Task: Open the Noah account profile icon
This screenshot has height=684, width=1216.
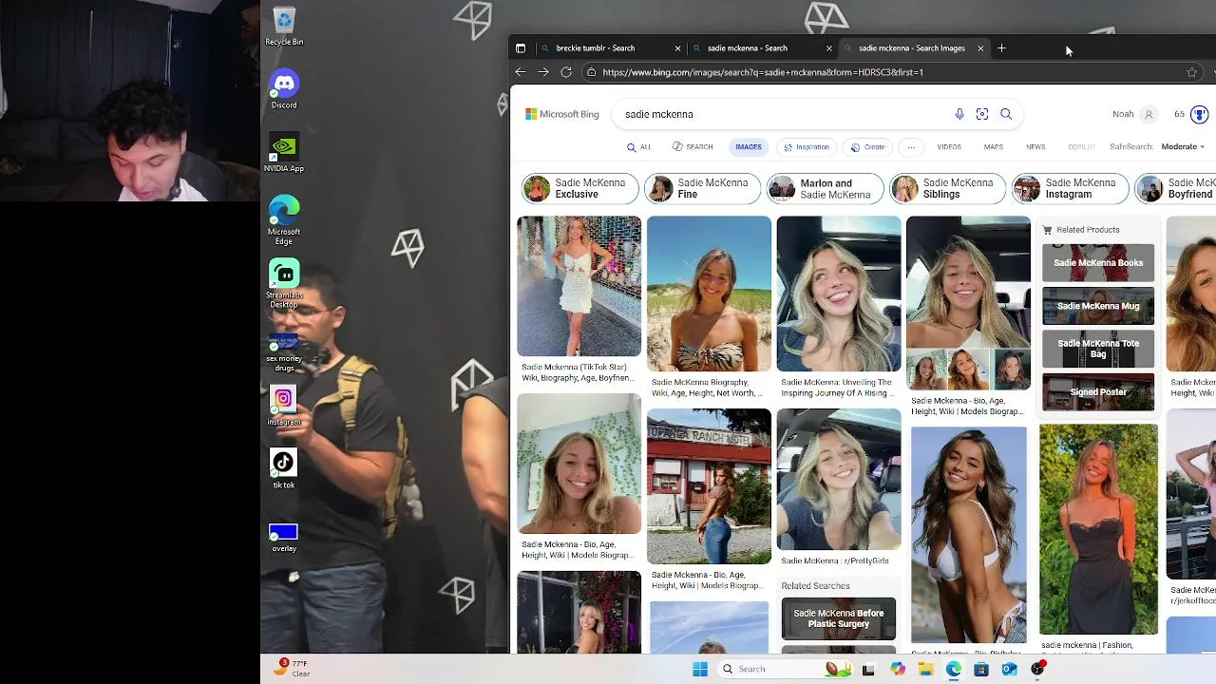Action: (1149, 114)
